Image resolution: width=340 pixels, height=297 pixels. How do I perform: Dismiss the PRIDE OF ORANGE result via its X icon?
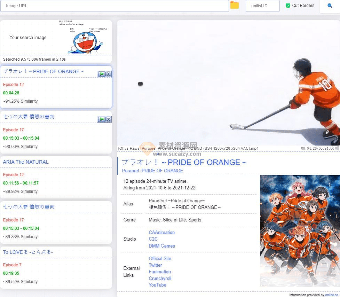coord(108,73)
